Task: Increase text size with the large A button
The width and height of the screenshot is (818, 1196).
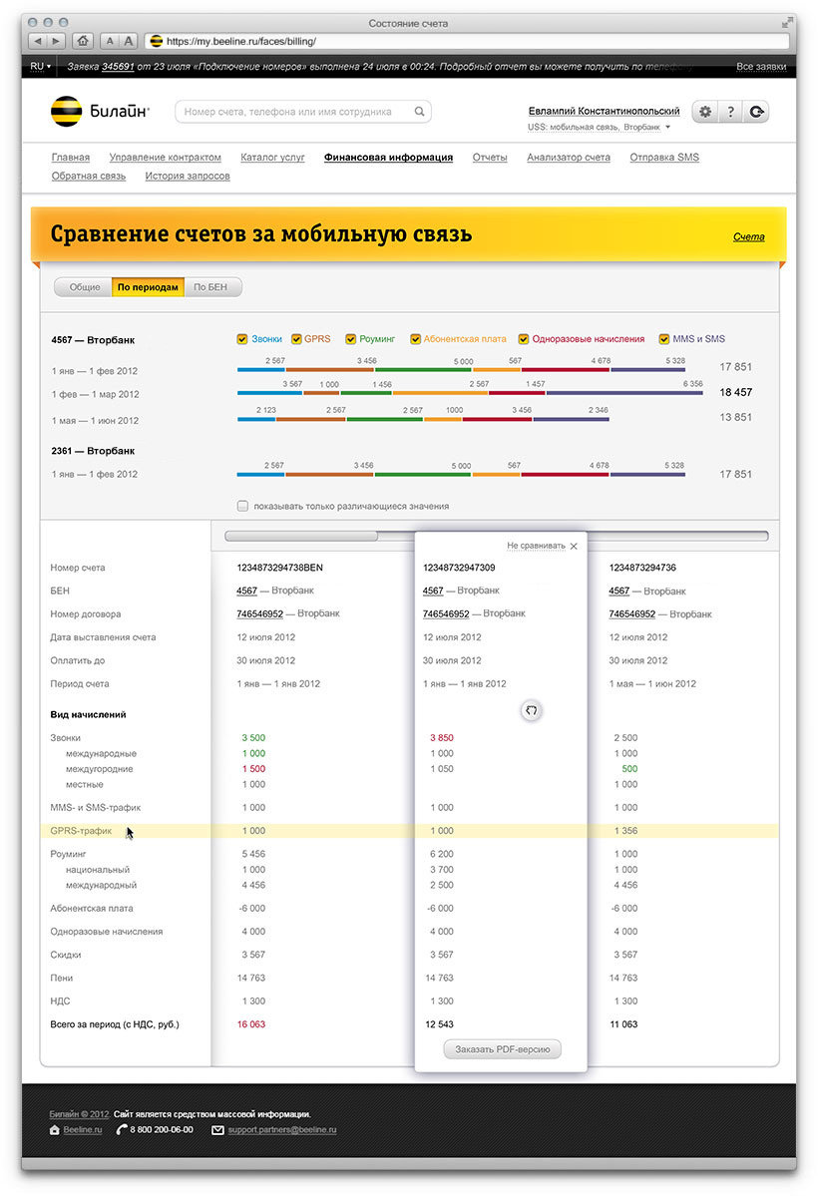Action: coord(129,41)
